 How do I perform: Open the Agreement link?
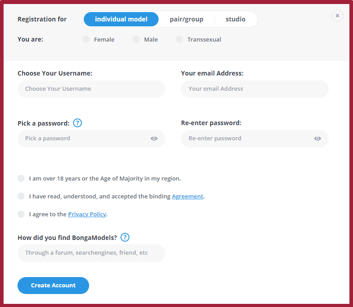click(187, 196)
